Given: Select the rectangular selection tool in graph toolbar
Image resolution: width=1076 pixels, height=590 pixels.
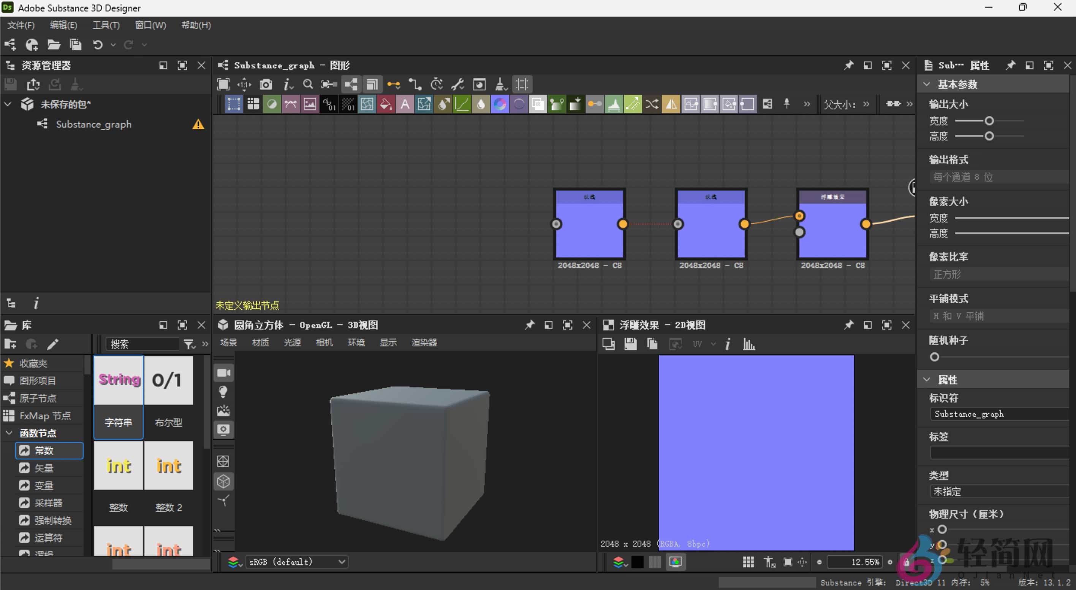Looking at the screenshot, I should tap(234, 104).
